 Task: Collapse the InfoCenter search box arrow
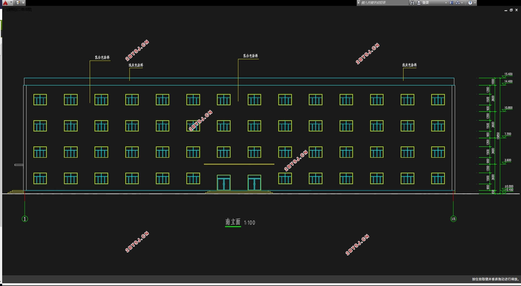[x=359, y=3]
